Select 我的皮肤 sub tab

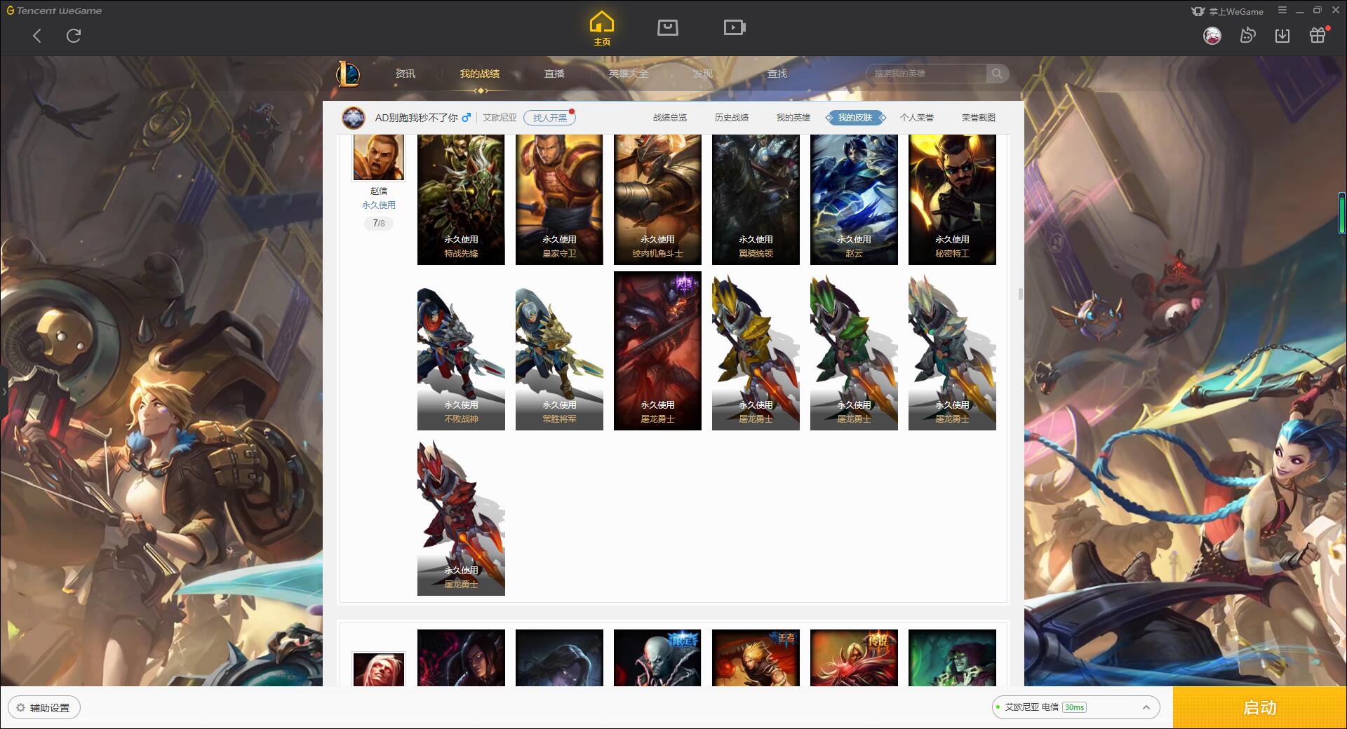click(x=855, y=118)
